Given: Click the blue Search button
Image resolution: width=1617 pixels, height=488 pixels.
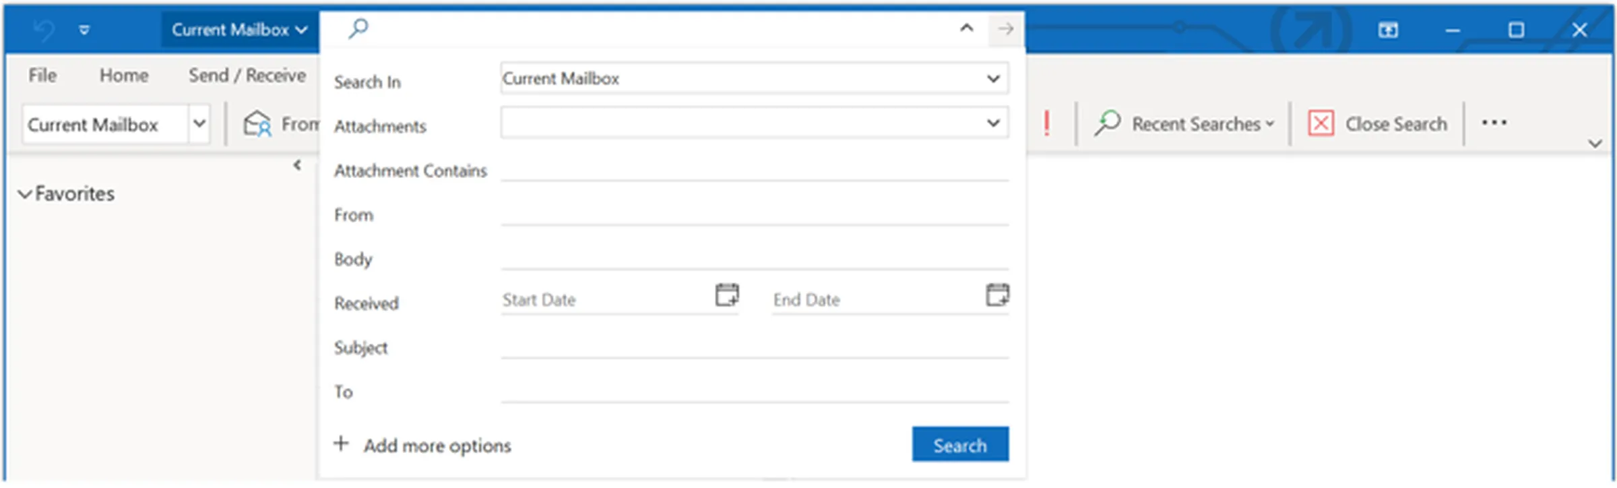Looking at the screenshot, I should click(x=960, y=444).
